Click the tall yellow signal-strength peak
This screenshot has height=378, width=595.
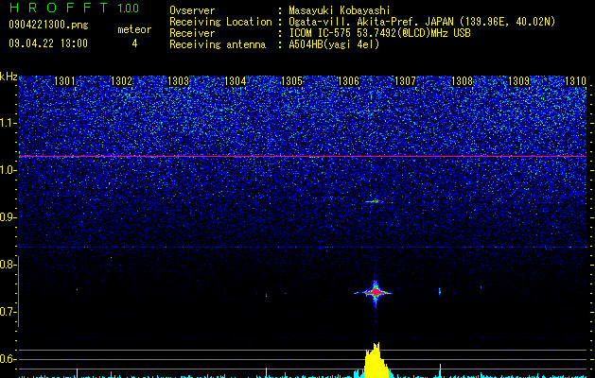click(x=375, y=360)
